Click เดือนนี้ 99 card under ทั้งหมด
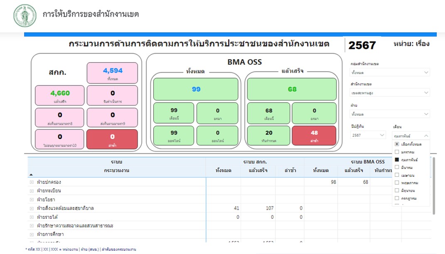 pyautogui.click(x=174, y=113)
